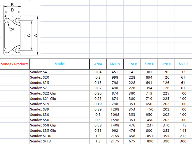Click the 'Sondex S4' model cell

(x=60, y=72)
